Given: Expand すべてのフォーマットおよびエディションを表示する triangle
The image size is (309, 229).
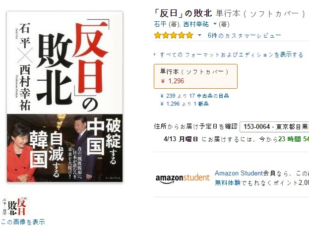Looking at the screenshot, I should (155, 55).
